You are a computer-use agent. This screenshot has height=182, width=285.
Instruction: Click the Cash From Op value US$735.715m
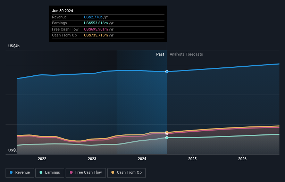(x=96, y=35)
